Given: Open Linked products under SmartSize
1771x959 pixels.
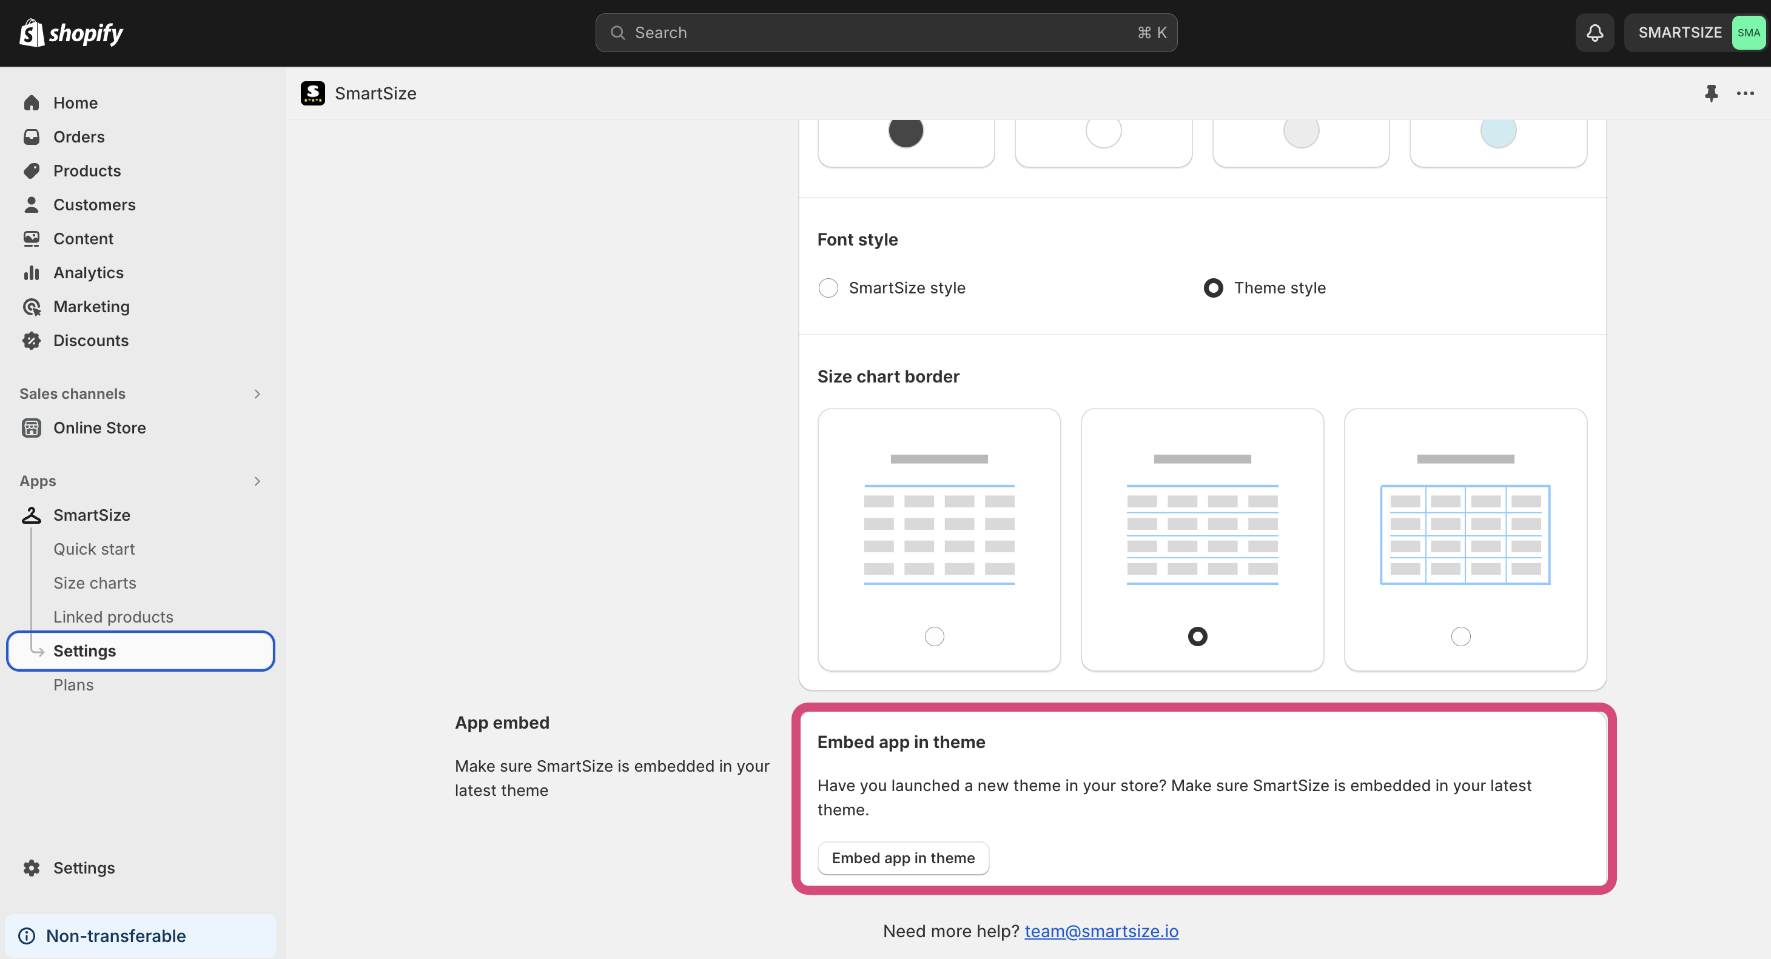Looking at the screenshot, I should [113, 617].
